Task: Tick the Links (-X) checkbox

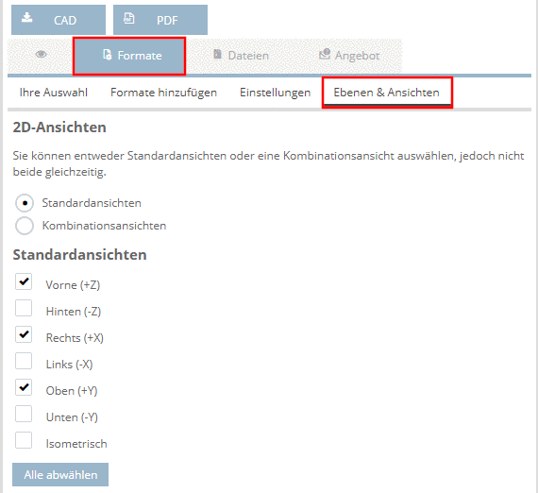Action: pos(24,361)
